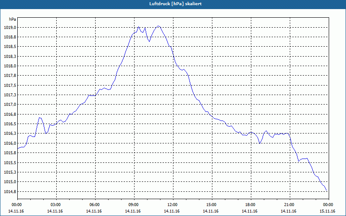
Task: Click the 15:00 time label
Action: pos(212,205)
